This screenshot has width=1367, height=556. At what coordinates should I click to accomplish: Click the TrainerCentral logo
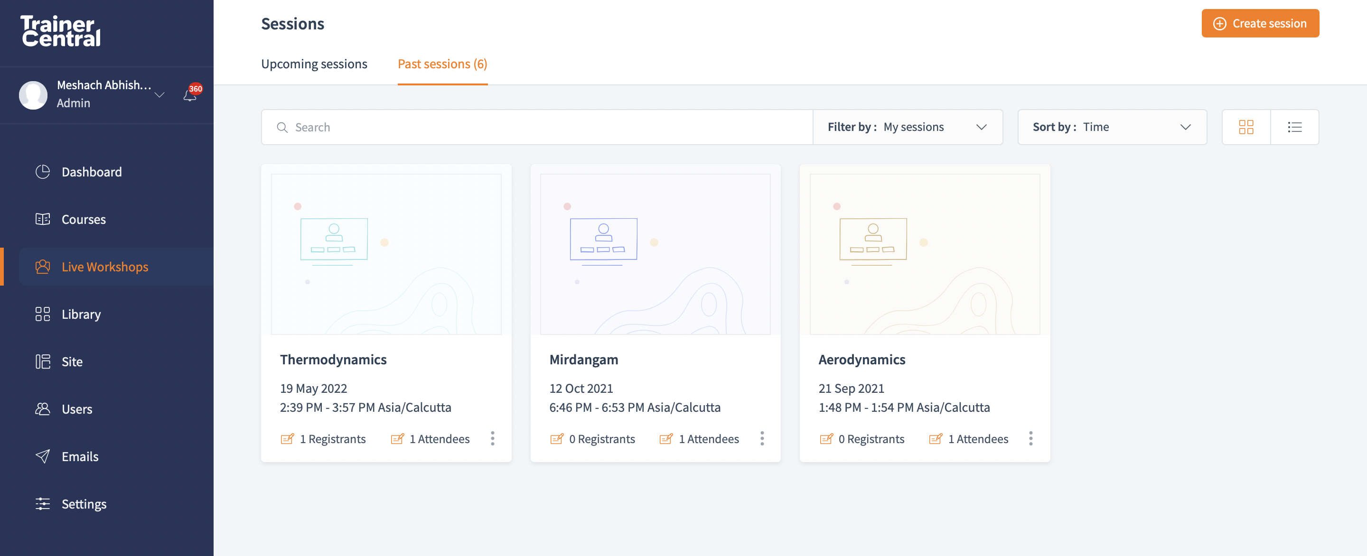click(60, 31)
